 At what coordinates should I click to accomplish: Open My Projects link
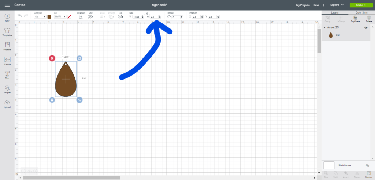tap(302, 5)
